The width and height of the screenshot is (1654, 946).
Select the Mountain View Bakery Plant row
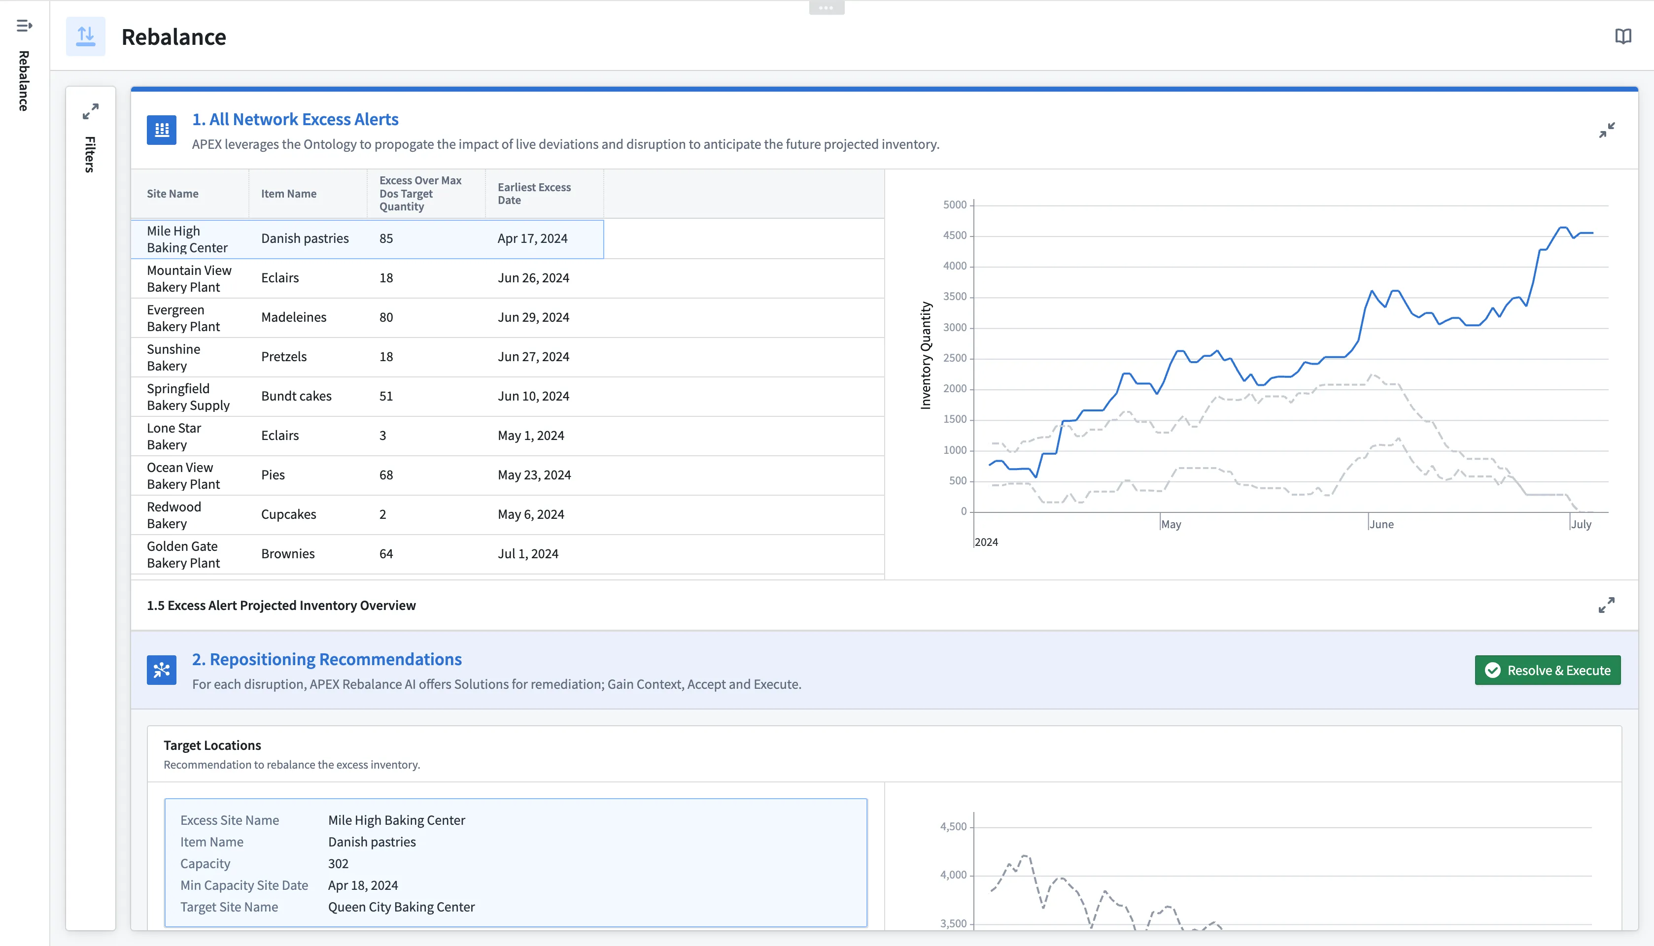point(367,278)
